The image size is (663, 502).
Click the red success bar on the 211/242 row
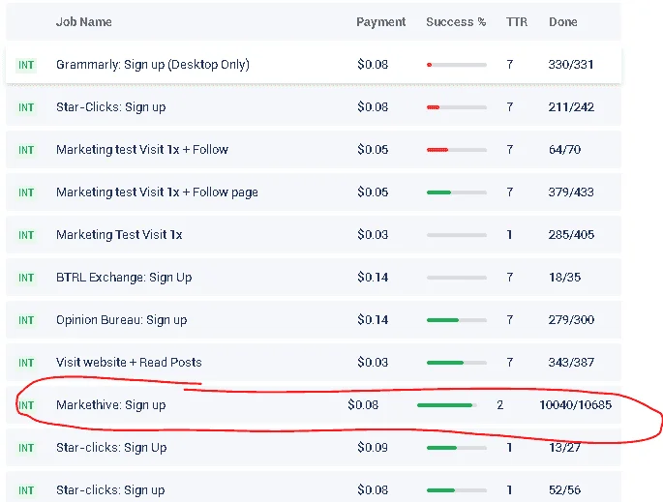457,107
